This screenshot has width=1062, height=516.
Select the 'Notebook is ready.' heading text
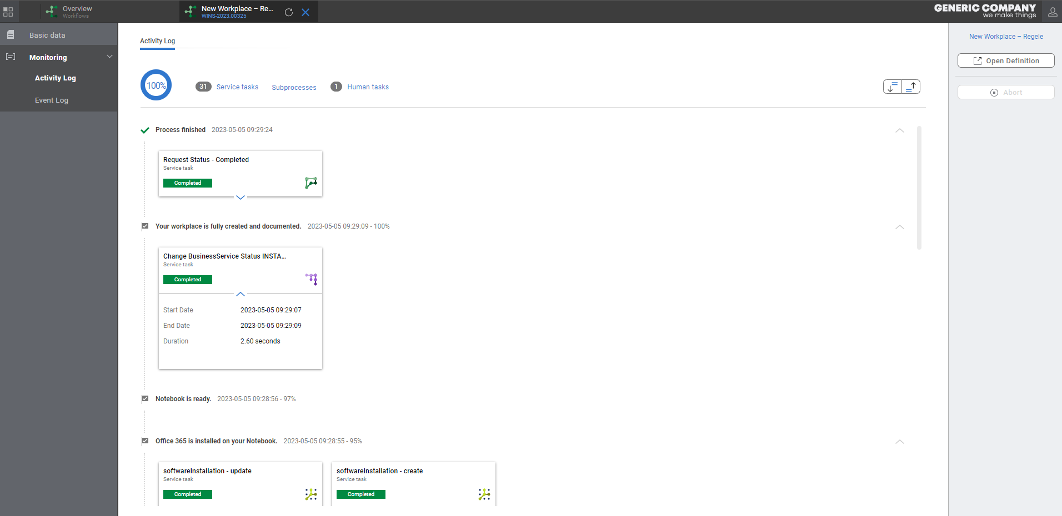[x=183, y=399]
